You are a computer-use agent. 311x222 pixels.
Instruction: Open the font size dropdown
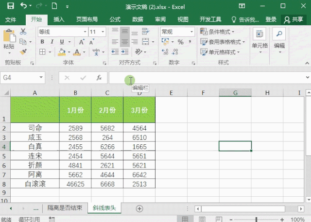(x=103, y=32)
